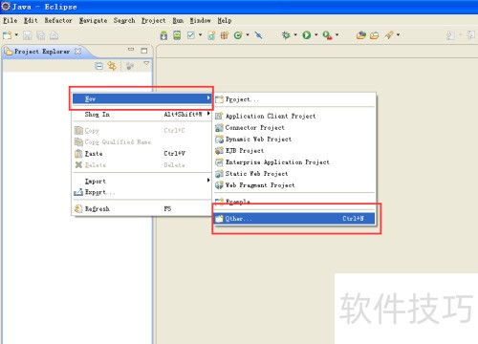Open the Refactor menu
Screen dimensions: 478x344
[58, 20]
